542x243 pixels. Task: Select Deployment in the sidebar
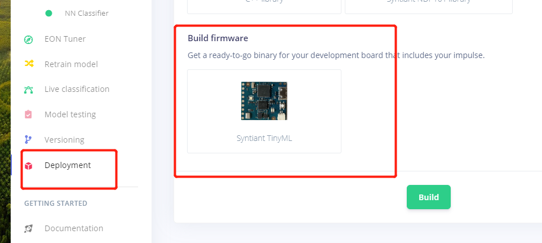(x=68, y=165)
